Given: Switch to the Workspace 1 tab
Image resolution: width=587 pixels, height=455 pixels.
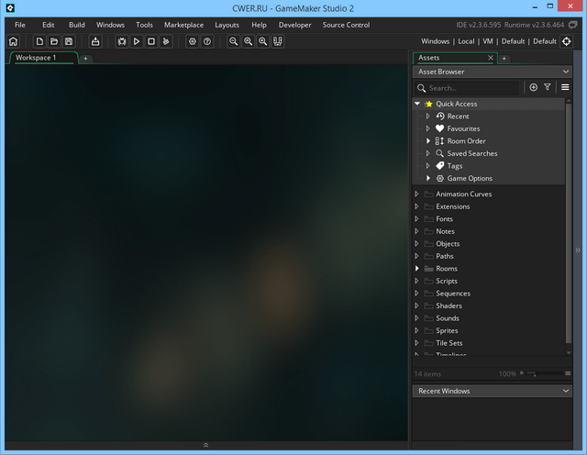Looking at the screenshot, I should click(37, 58).
